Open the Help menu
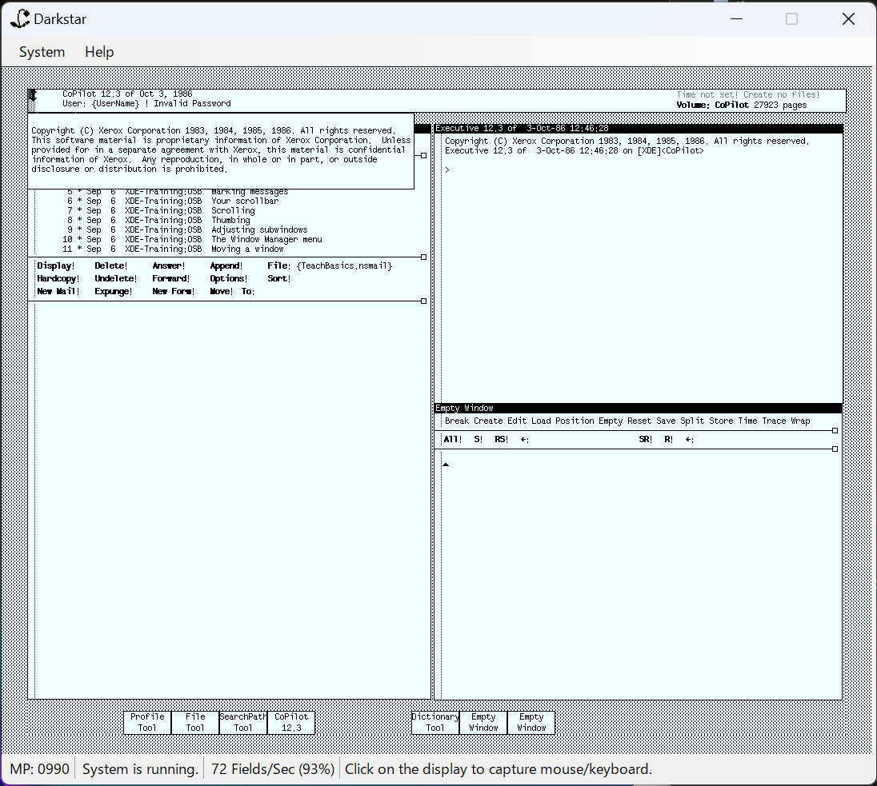 [x=99, y=52]
